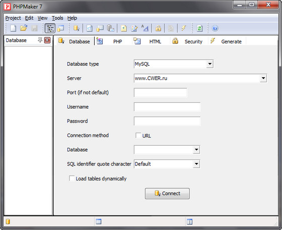Open the Tools menu
Screen dimensions: 282x230
[57, 18]
